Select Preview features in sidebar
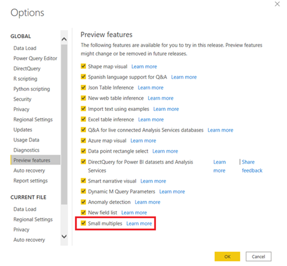This screenshot has width=287, height=266. (35, 160)
